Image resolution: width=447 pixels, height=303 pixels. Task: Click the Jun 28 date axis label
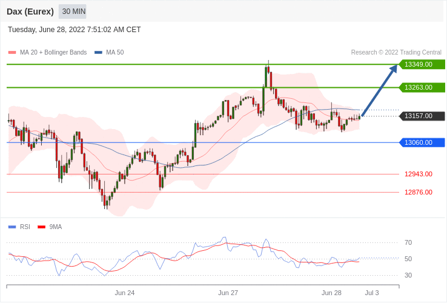(x=331, y=293)
